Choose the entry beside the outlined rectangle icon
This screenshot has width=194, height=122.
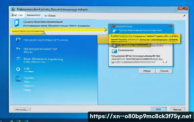coord(43,60)
